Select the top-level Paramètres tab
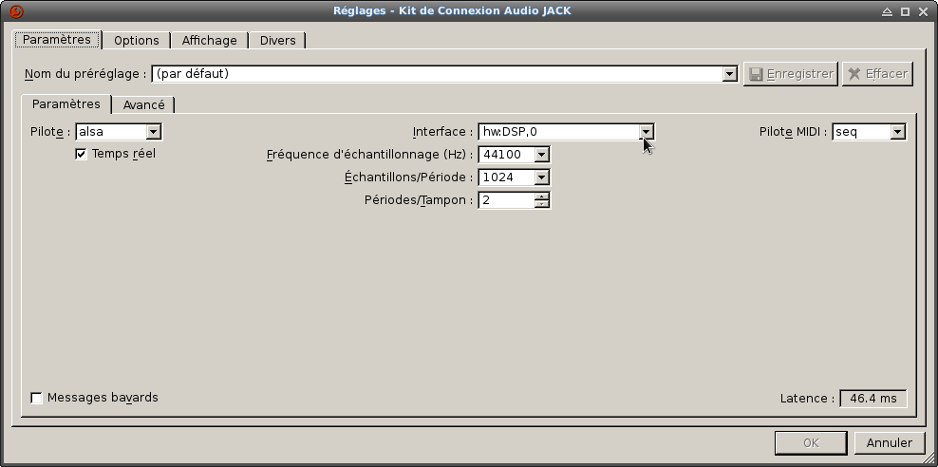 click(57, 40)
